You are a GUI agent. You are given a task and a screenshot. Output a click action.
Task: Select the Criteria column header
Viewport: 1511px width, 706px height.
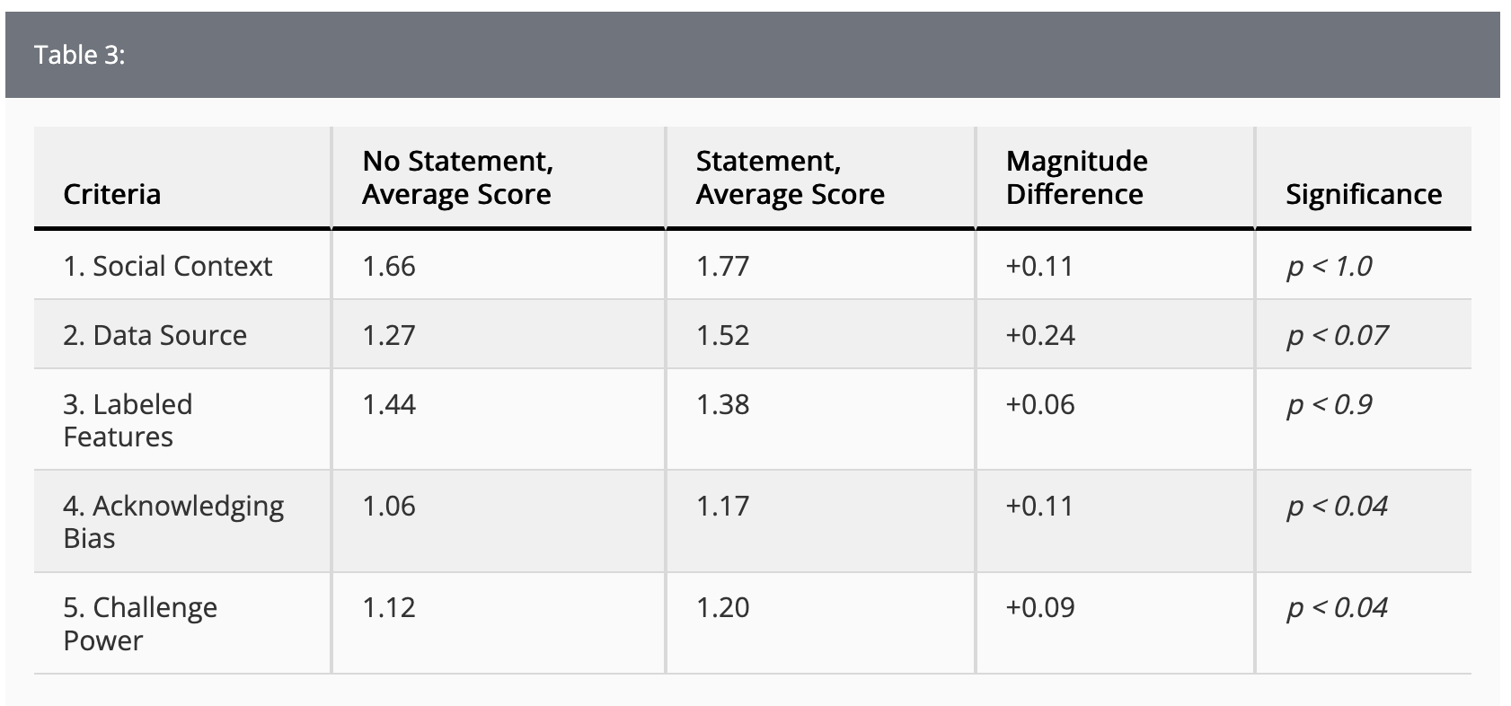[x=112, y=194]
